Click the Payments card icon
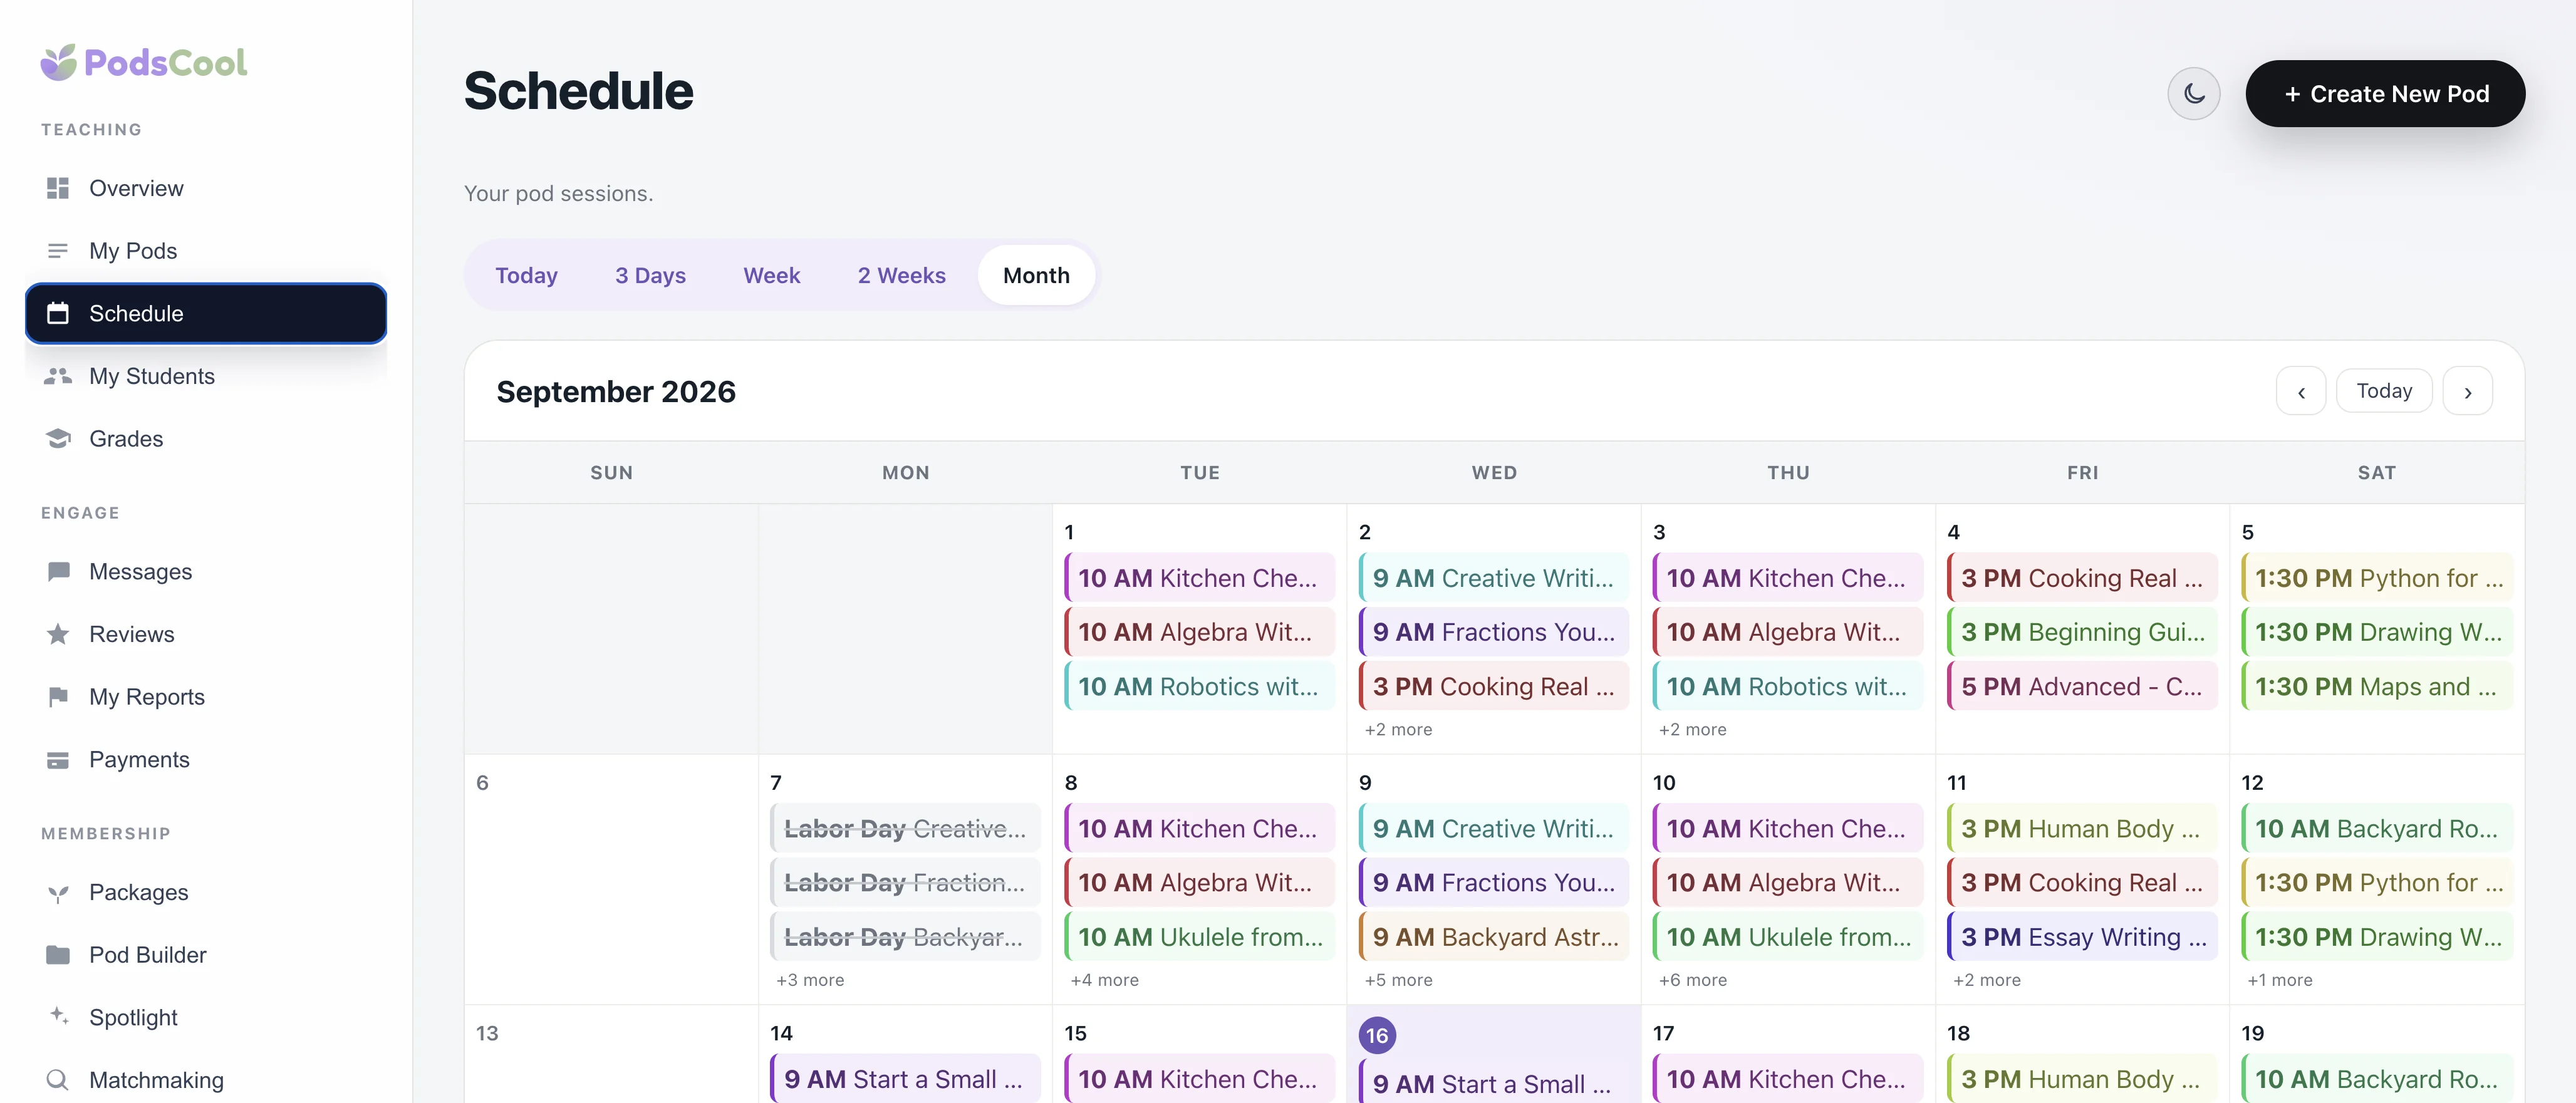This screenshot has width=2576, height=1103. (58, 760)
